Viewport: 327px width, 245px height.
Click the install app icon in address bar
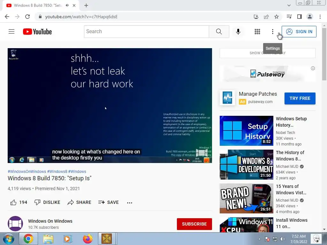256,17
